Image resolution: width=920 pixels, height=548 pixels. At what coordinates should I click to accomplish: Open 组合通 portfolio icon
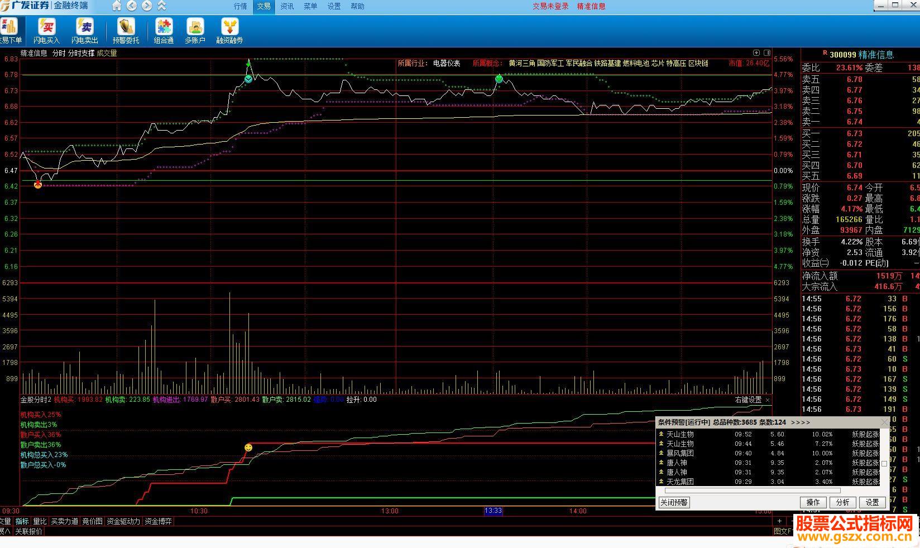[x=164, y=31]
